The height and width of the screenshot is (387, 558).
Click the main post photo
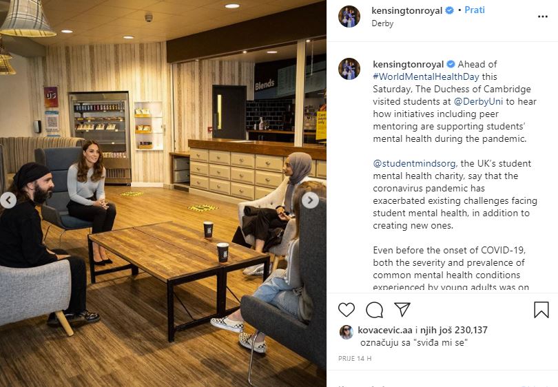[163, 193]
